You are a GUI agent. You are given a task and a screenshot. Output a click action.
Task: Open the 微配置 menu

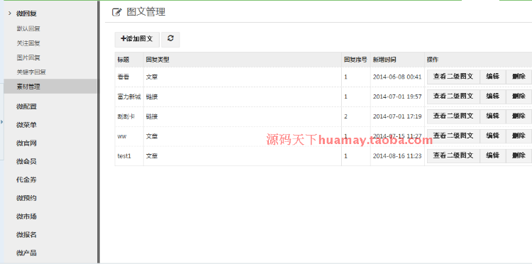point(26,106)
